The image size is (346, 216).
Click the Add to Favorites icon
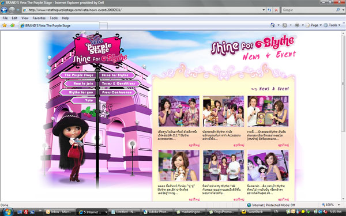12,25
